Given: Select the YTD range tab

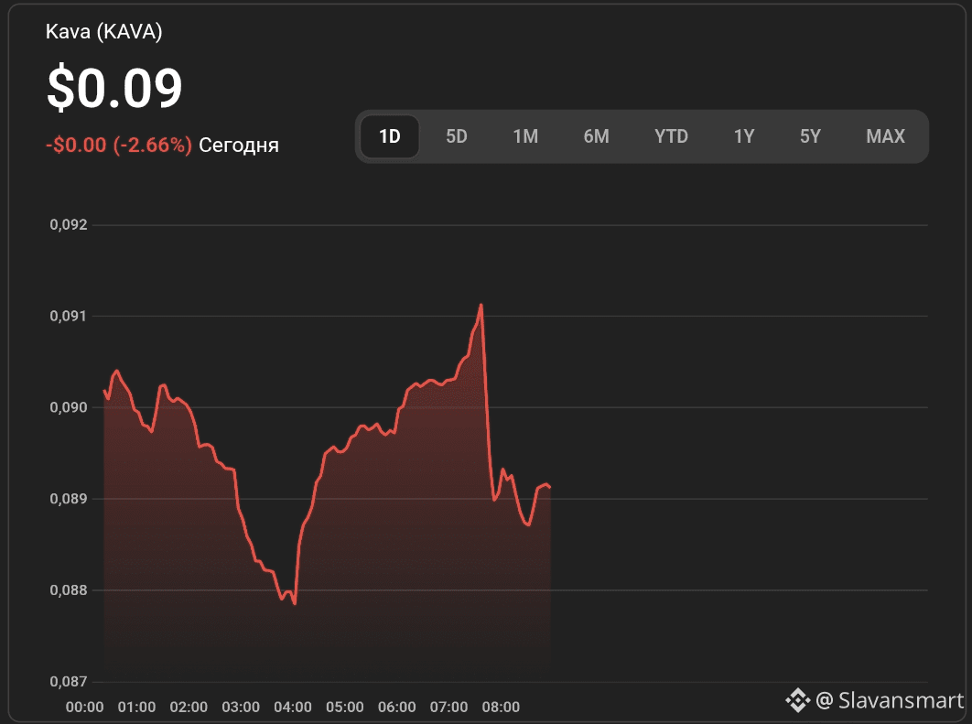Looking at the screenshot, I should [672, 136].
